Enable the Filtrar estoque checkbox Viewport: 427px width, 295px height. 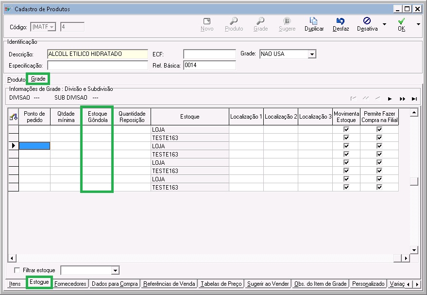click(x=17, y=270)
